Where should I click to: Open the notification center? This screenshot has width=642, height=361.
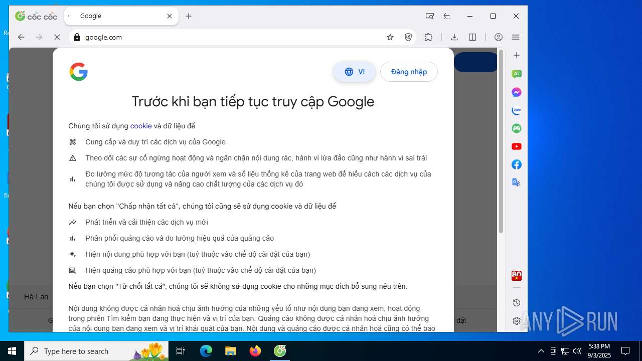pyautogui.click(x=625, y=351)
